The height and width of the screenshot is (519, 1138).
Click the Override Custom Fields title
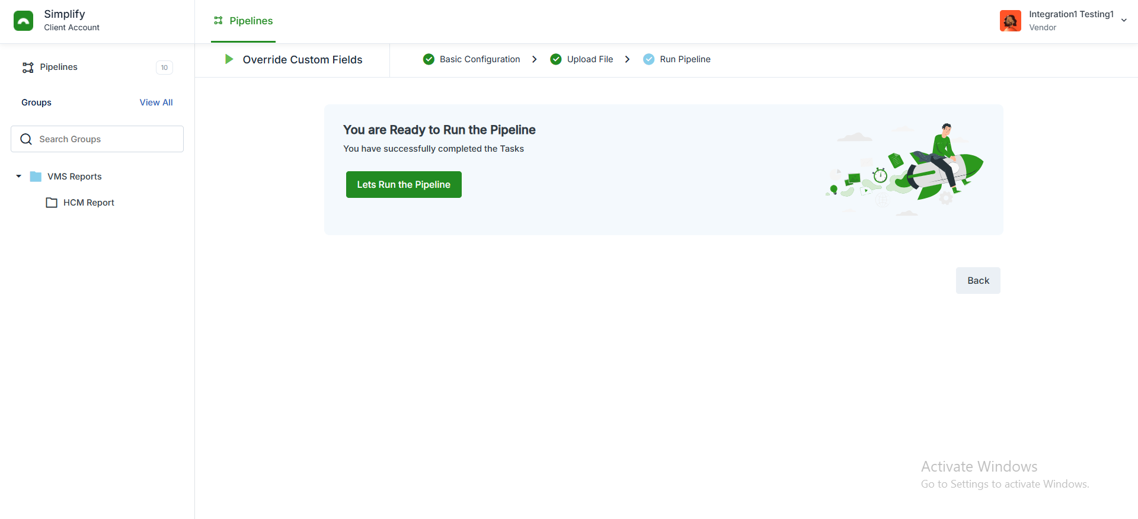(x=302, y=60)
